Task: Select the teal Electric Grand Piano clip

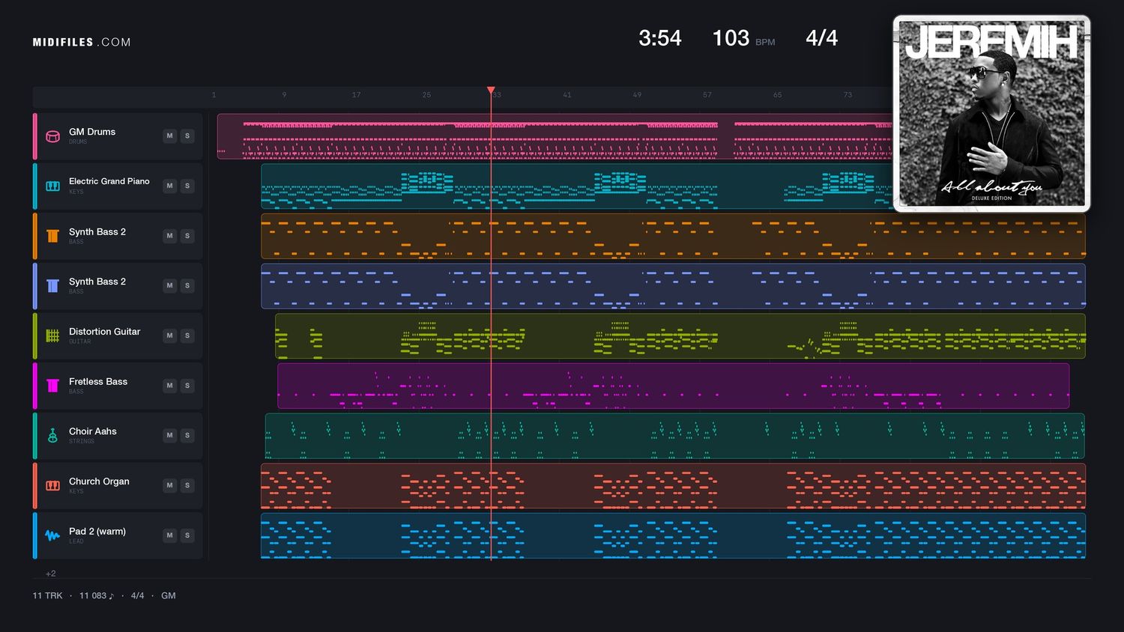Action: pyautogui.click(x=577, y=186)
